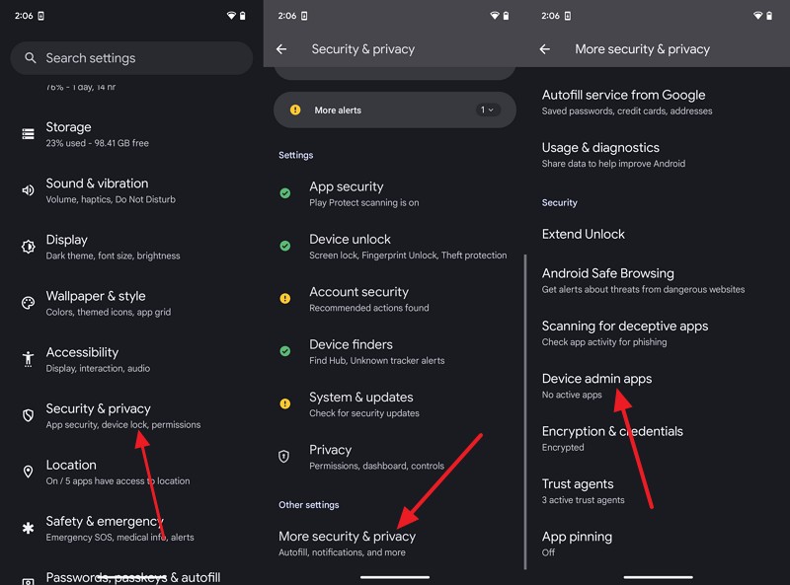Open Extend Unlock
The width and height of the screenshot is (790, 585).
(x=658, y=234)
